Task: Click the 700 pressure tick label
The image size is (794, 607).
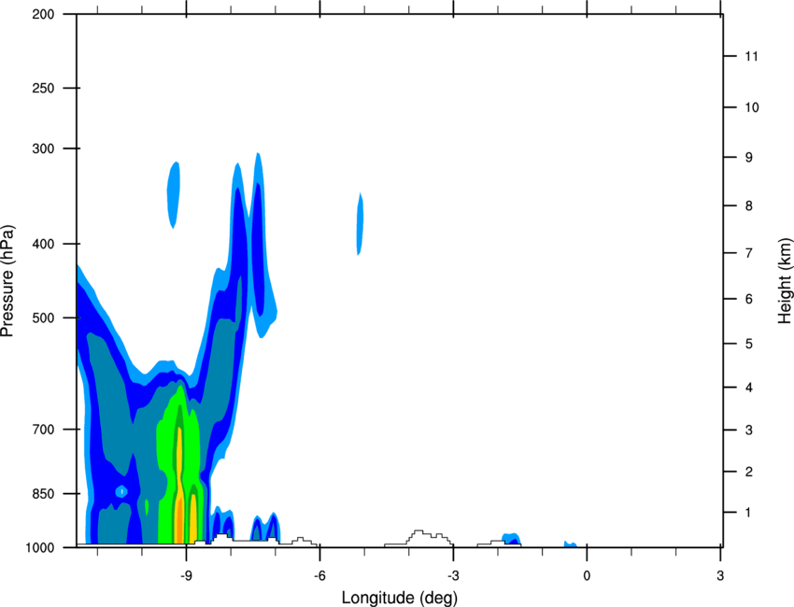Action: click(x=44, y=430)
